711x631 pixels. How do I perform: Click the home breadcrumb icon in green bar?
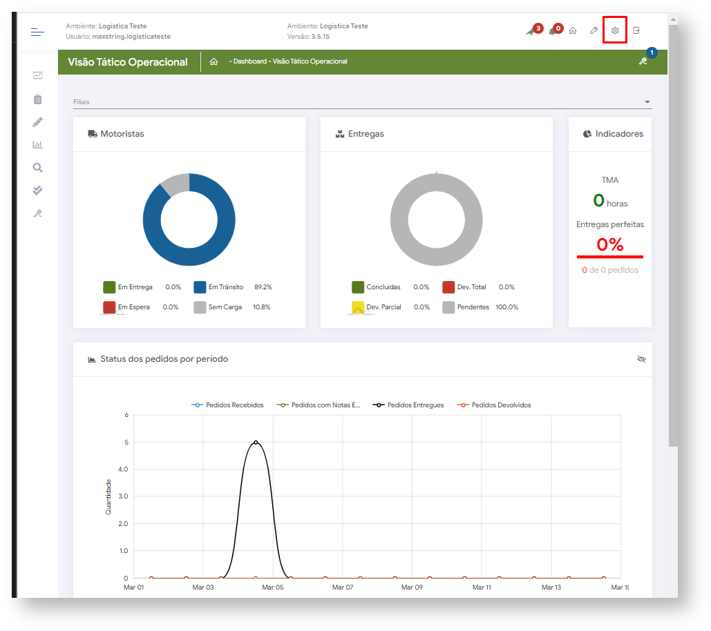214,61
